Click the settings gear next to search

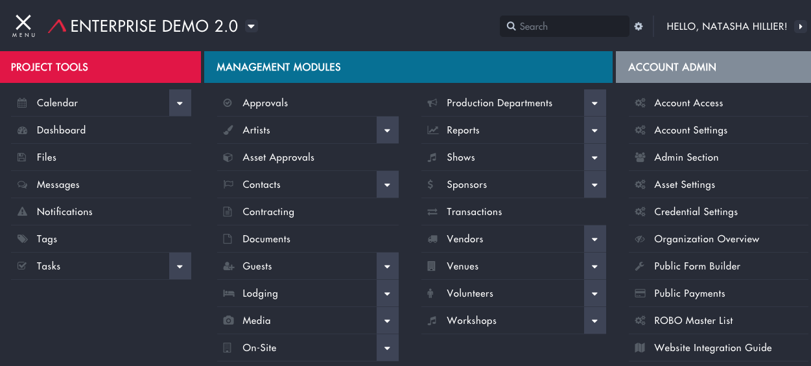click(639, 27)
